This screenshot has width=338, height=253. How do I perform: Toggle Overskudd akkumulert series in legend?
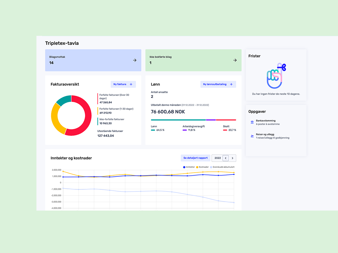pyautogui.click(x=222, y=167)
